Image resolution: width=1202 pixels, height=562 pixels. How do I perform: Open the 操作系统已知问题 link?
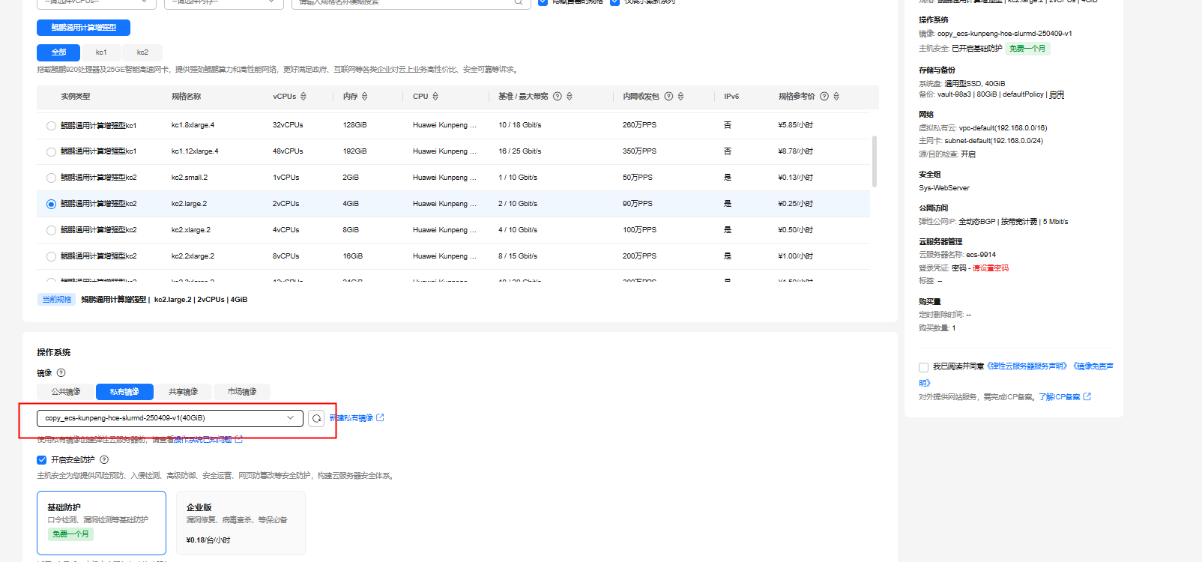click(203, 440)
